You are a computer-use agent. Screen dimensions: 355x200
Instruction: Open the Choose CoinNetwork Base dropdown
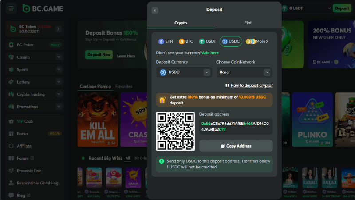pyautogui.click(x=245, y=72)
